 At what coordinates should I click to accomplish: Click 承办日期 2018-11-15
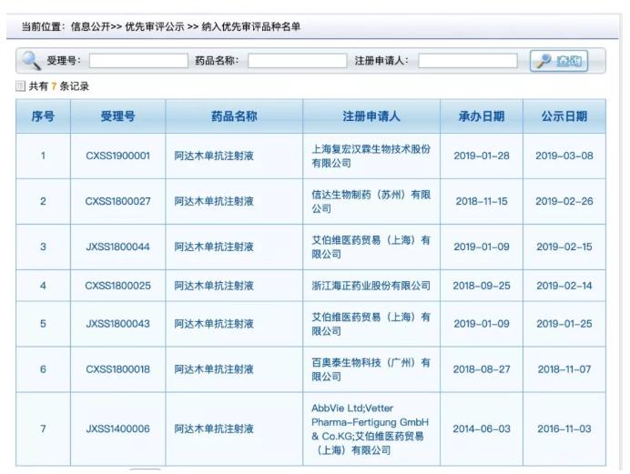pos(482,201)
